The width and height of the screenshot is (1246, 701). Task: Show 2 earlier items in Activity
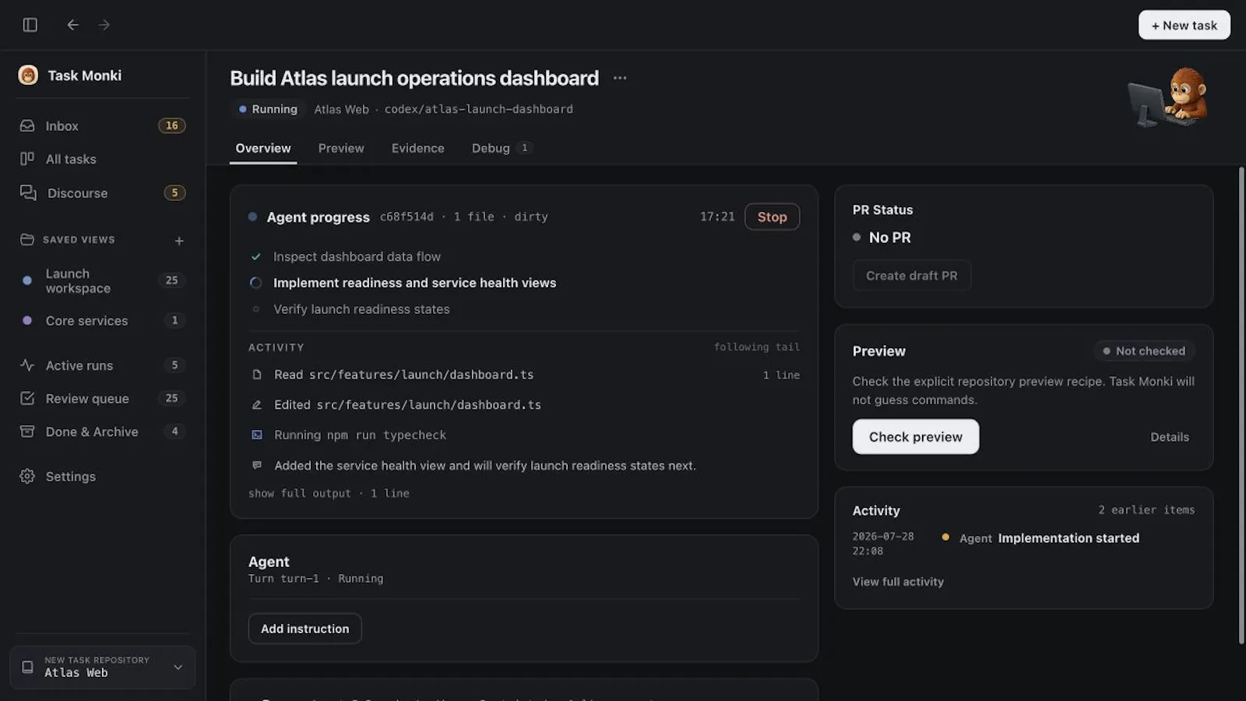[x=1146, y=510]
